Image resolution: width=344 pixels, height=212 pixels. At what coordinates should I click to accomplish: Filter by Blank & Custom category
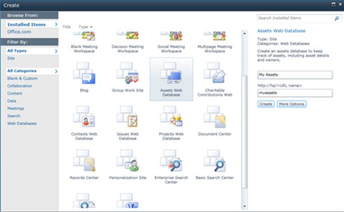coord(22,78)
